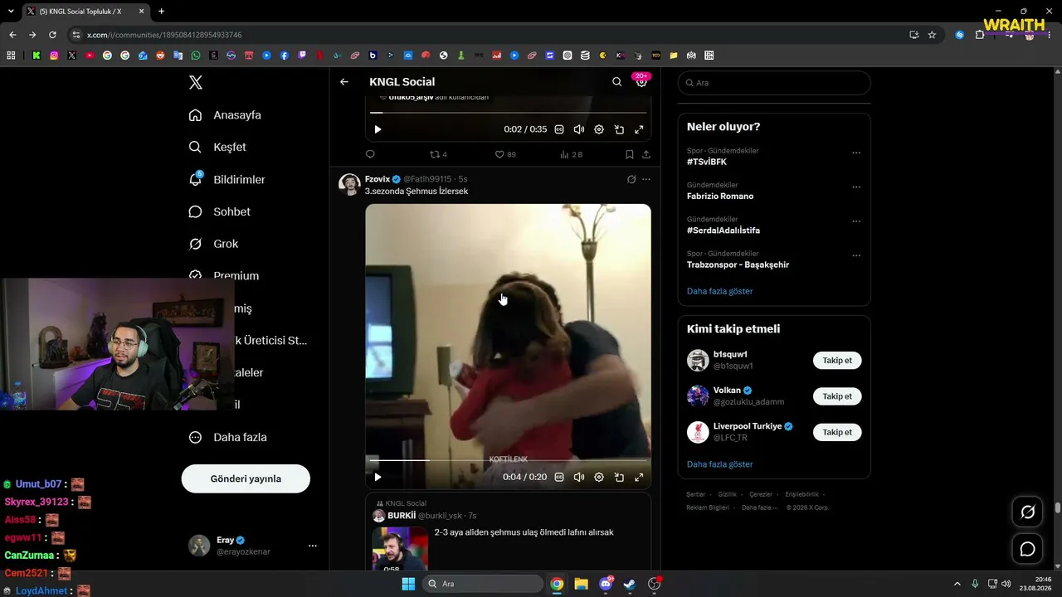The width and height of the screenshot is (1062, 597).
Task: Mute the 0:35 video
Action: pos(579,129)
